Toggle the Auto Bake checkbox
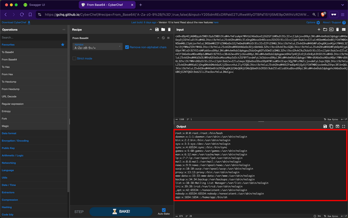Screen dimensions: 348x218 [163, 210]
